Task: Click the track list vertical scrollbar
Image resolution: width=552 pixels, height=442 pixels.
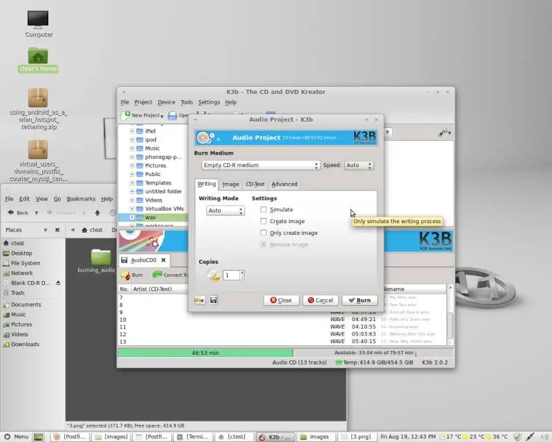Action: click(x=450, y=314)
